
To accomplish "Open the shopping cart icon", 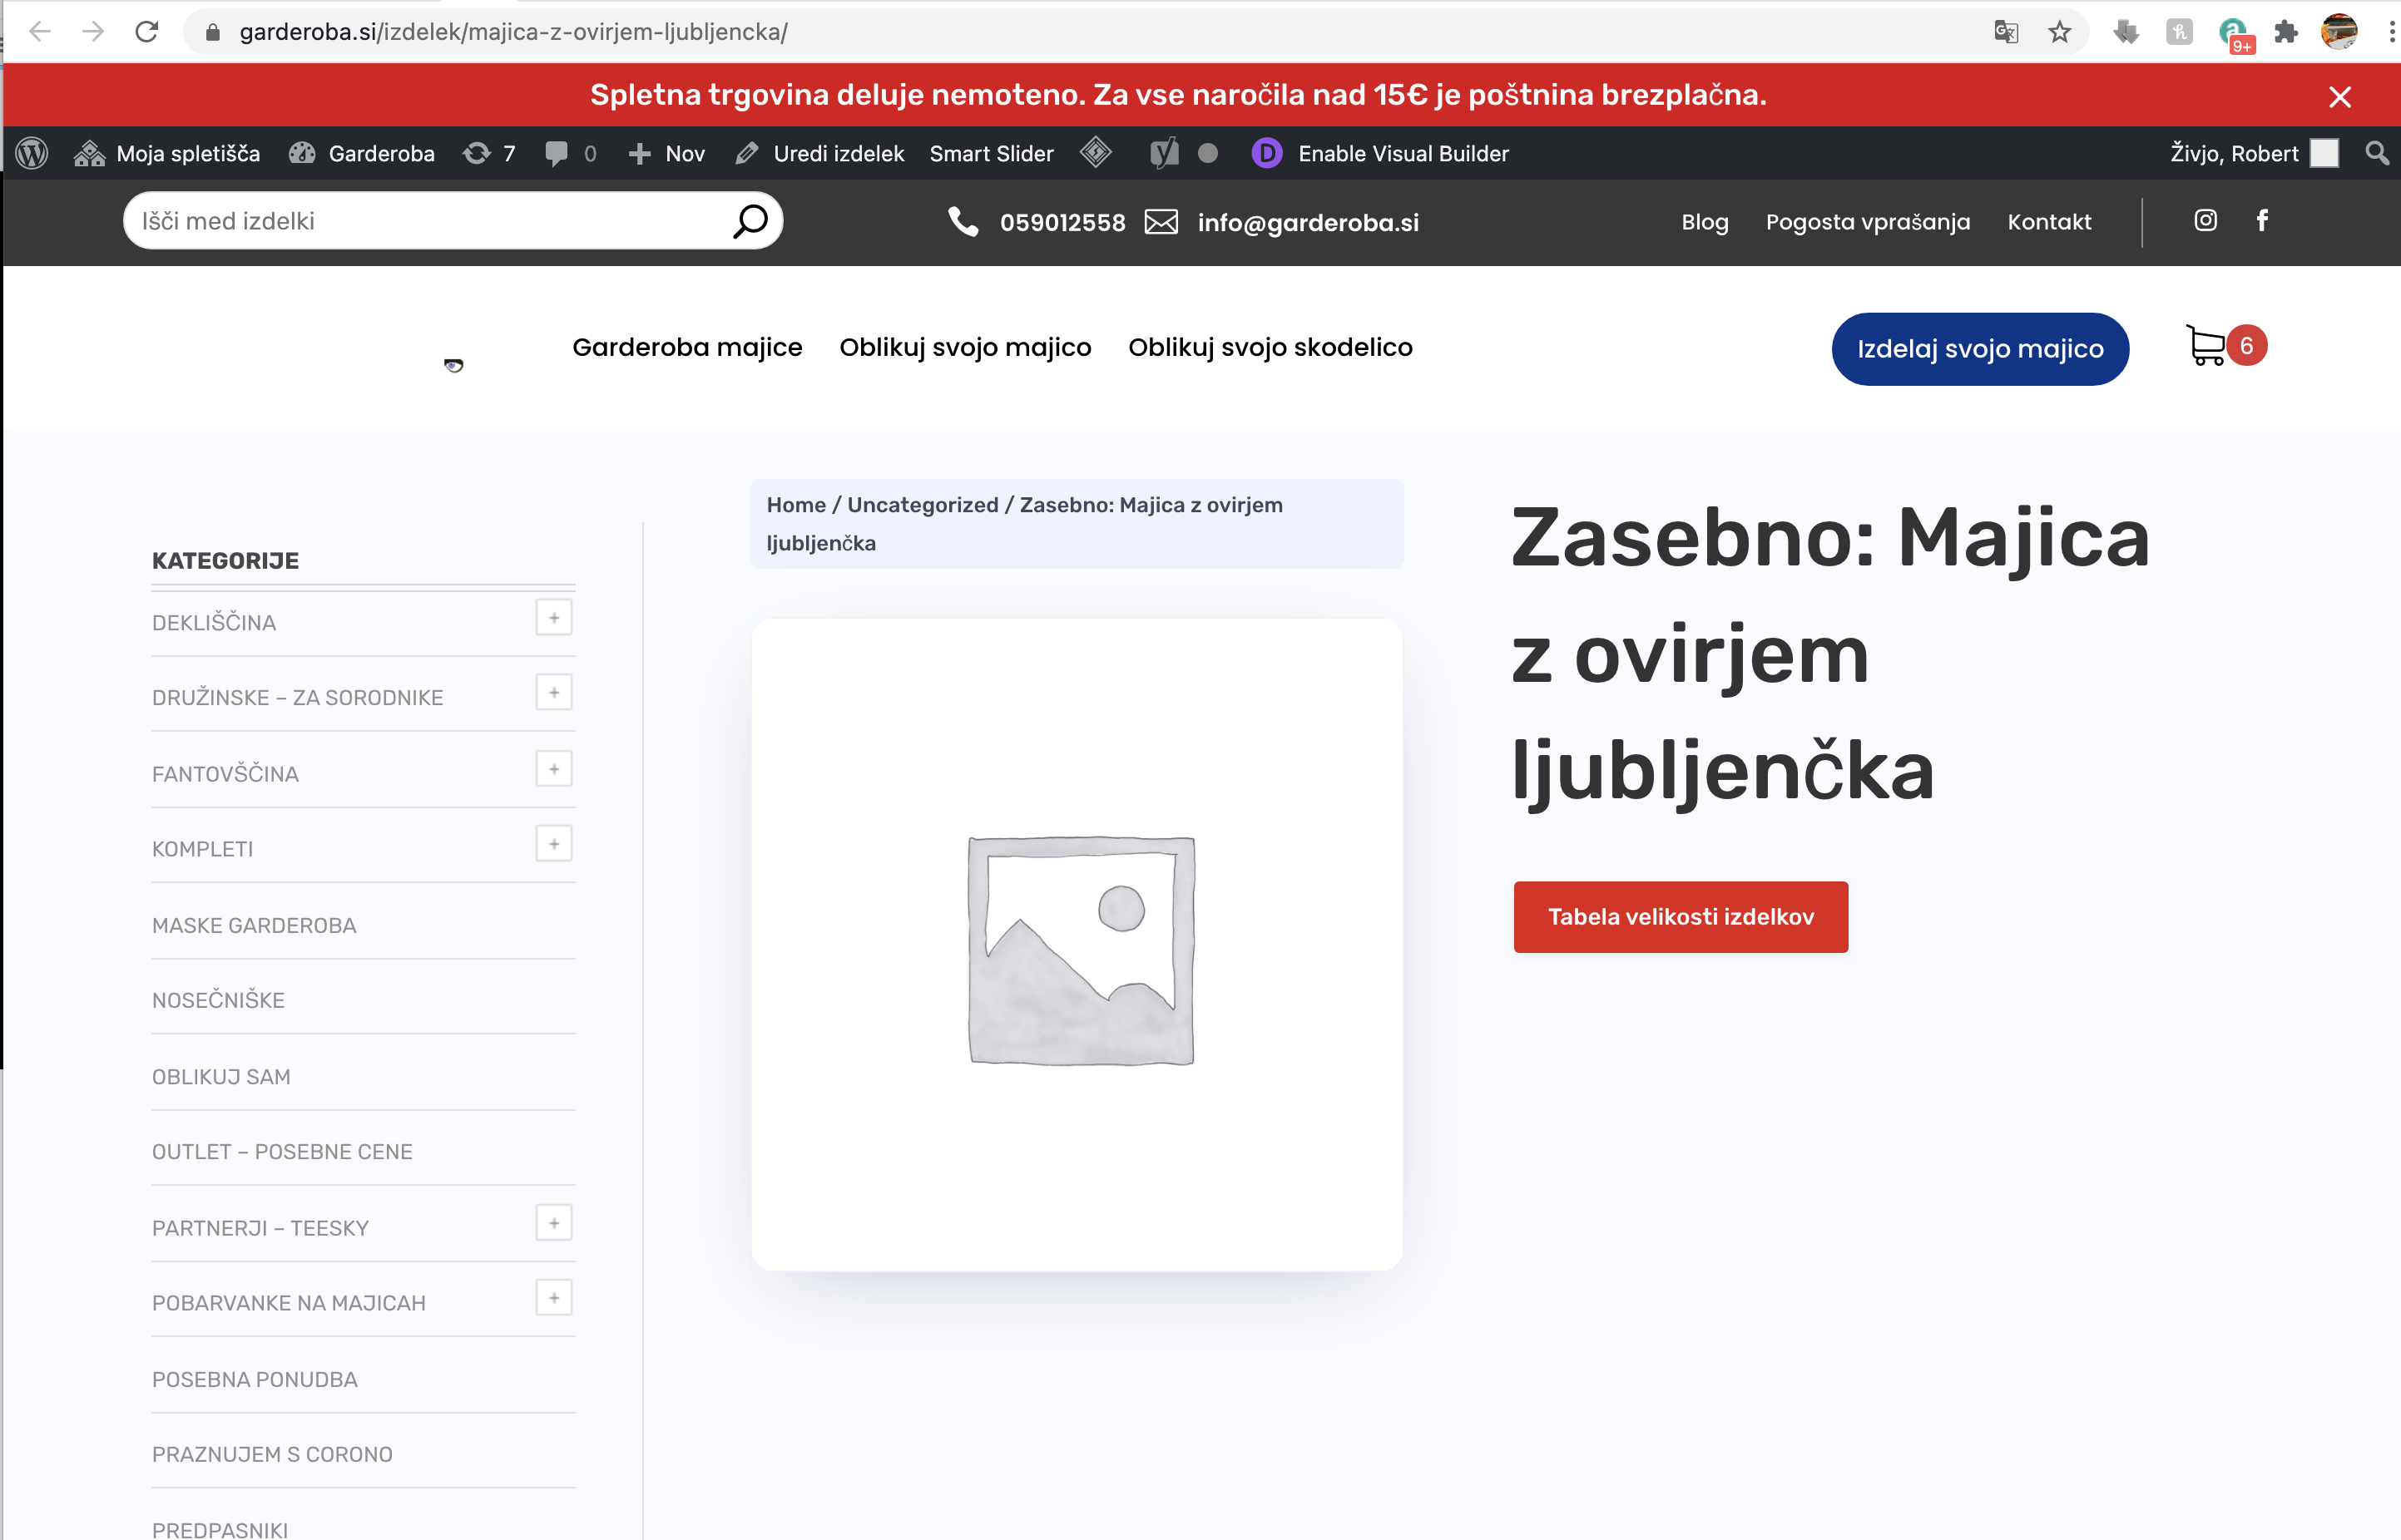I will 2206,346.
